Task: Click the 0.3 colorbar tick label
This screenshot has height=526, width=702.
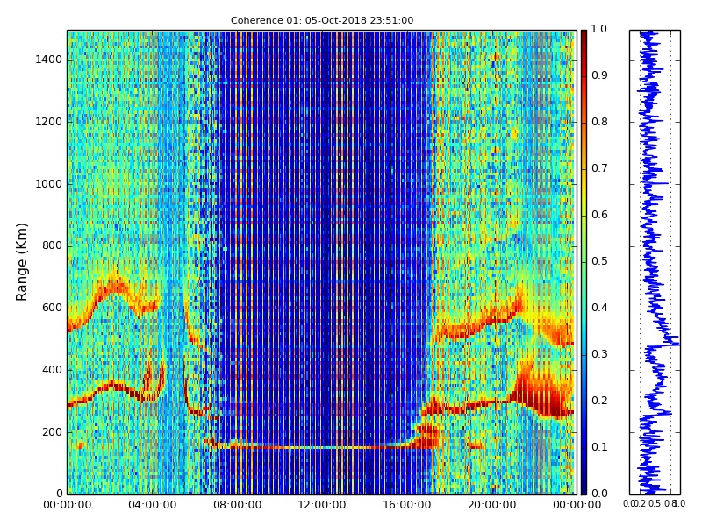Action: coord(599,354)
